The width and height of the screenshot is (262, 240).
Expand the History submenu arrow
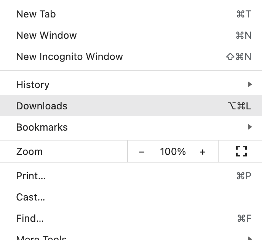pos(250,84)
